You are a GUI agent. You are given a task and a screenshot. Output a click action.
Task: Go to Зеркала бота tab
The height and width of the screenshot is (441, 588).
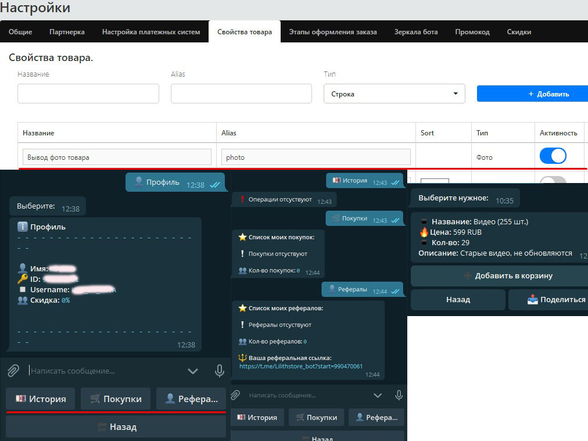click(x=415, y=32)
